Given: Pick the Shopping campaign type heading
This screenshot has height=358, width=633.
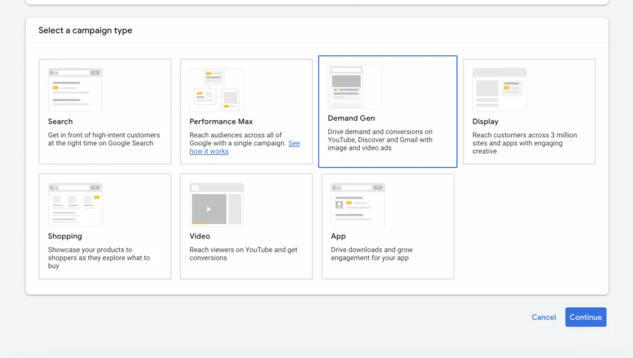Looking at the screenshot, I should [65, 236].
